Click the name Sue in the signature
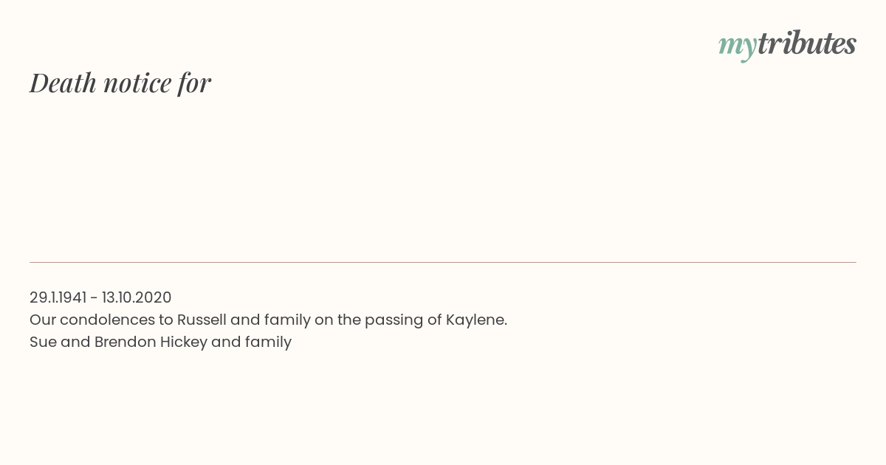The image size is (886, 465). (x=42, y=342)
